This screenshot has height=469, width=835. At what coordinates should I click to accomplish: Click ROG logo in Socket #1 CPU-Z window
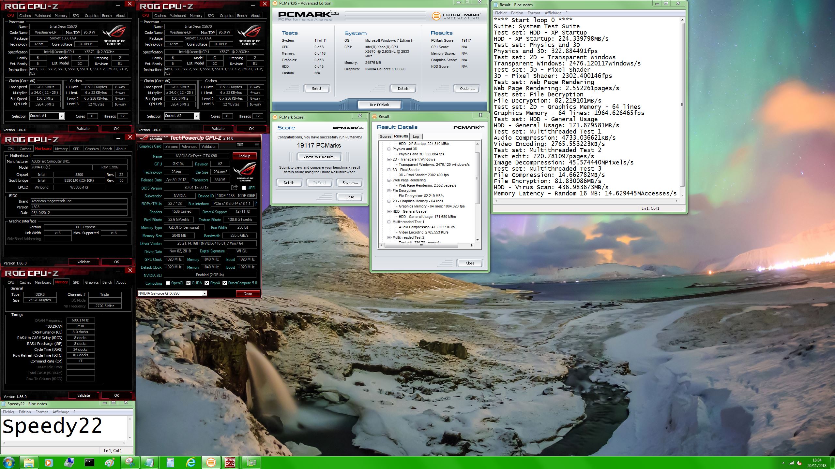click(114, 35)
